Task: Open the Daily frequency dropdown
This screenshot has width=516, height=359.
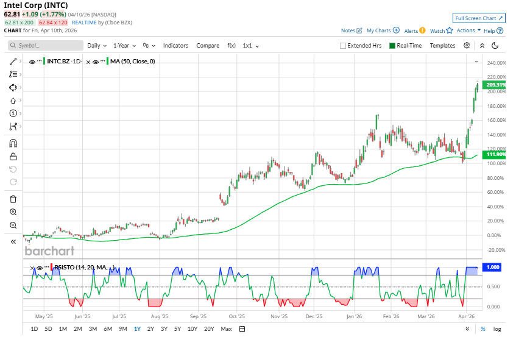Action: pyautogui.click(x=96, y=46)
